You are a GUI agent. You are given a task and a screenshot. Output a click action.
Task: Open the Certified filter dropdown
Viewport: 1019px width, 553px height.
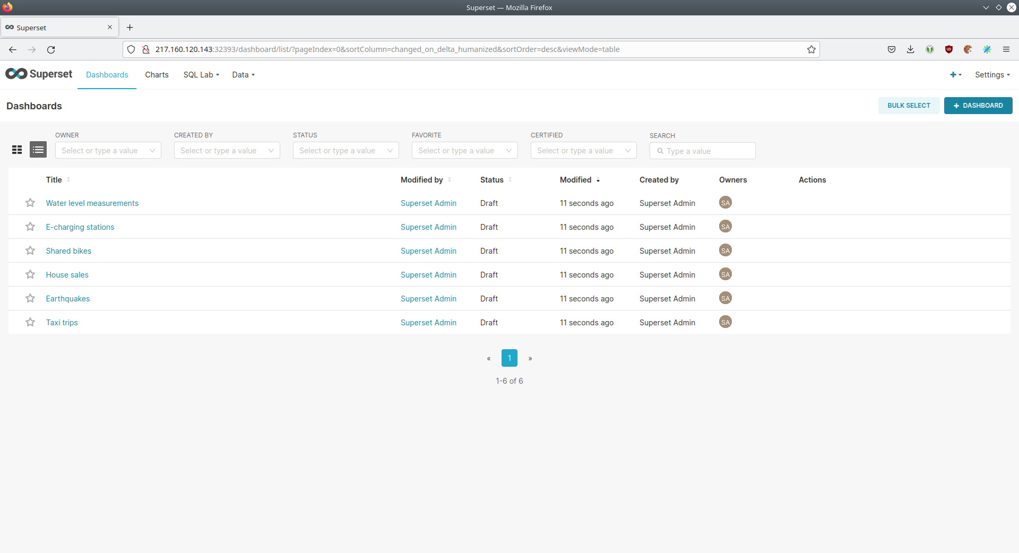(583, 151)
